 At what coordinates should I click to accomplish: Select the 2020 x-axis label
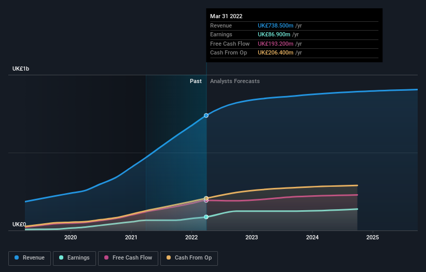(x=71, y=238)
